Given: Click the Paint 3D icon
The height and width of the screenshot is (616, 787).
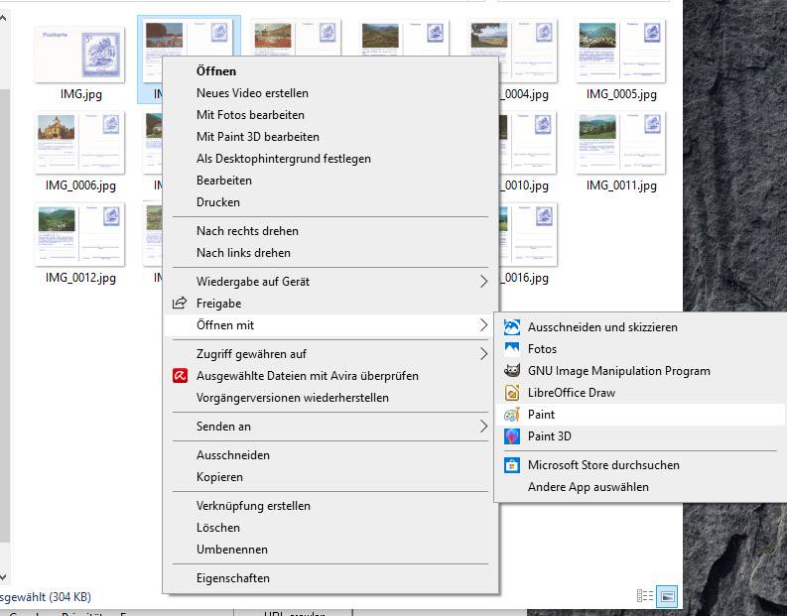Looking at the screenshot, I should (512, 436).
